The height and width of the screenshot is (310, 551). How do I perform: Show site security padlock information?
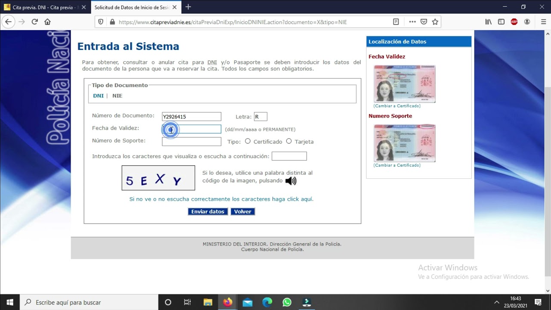[112, 22]
